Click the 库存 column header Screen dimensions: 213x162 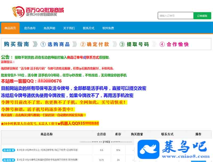coord(118,134)
